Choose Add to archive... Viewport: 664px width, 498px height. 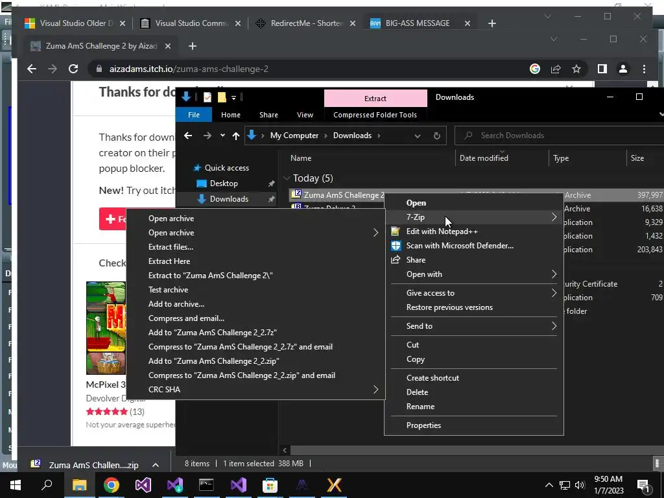(255, 304)
